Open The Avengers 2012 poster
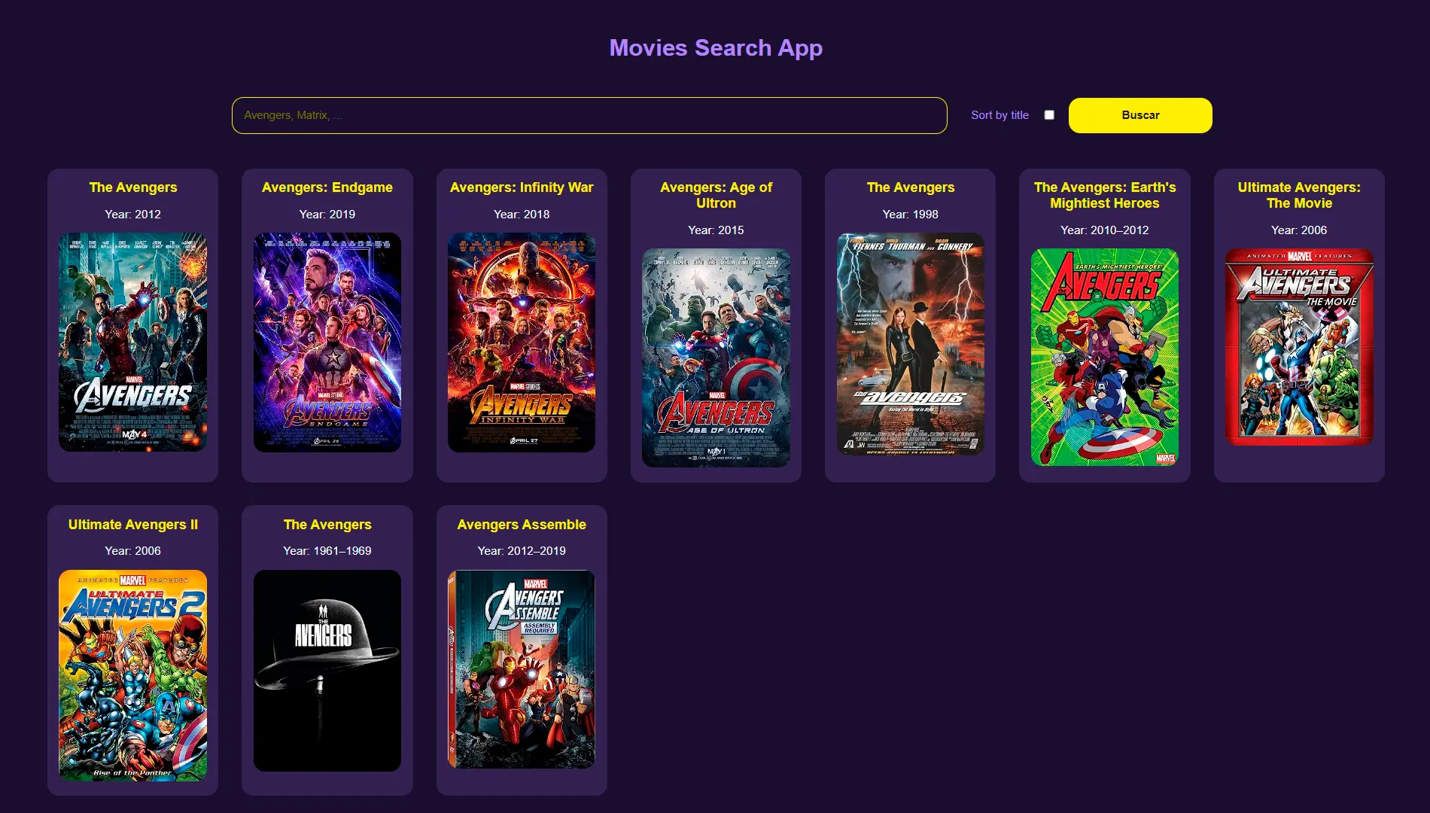 click(133, 343)
